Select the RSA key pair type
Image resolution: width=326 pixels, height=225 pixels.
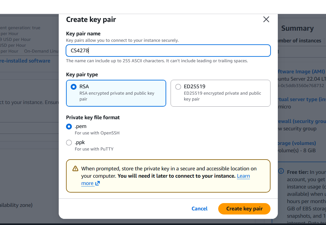(74, 87)
